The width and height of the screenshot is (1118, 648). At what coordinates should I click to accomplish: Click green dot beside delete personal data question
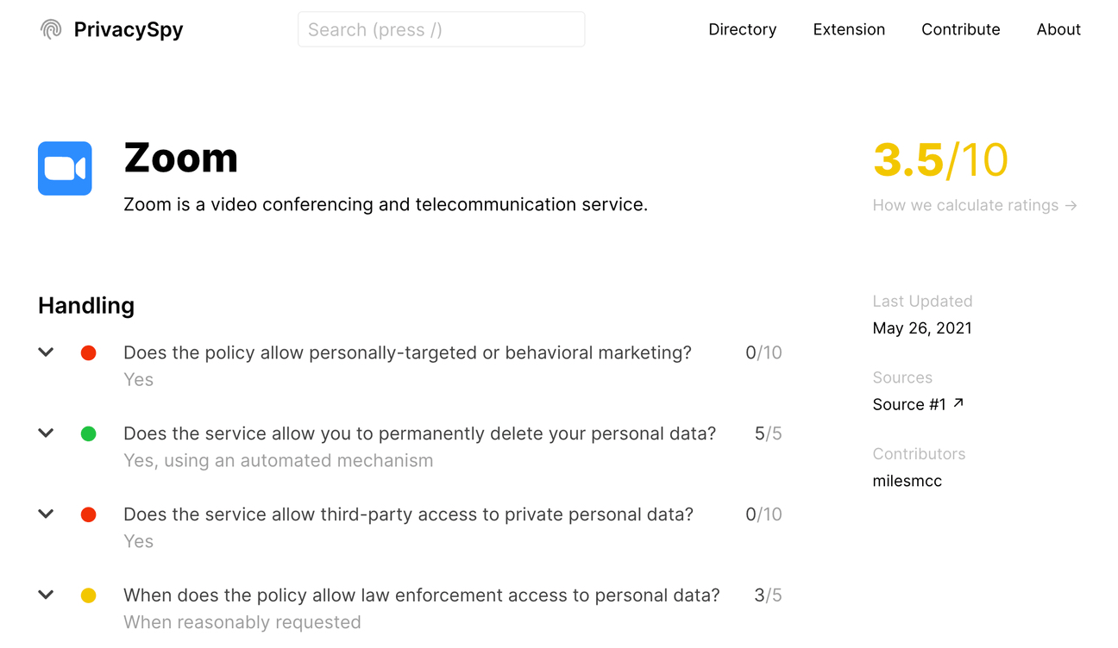point(88,433)
